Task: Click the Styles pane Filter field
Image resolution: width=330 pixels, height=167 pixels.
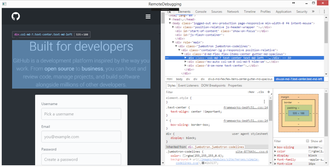Action: (205, 92)
